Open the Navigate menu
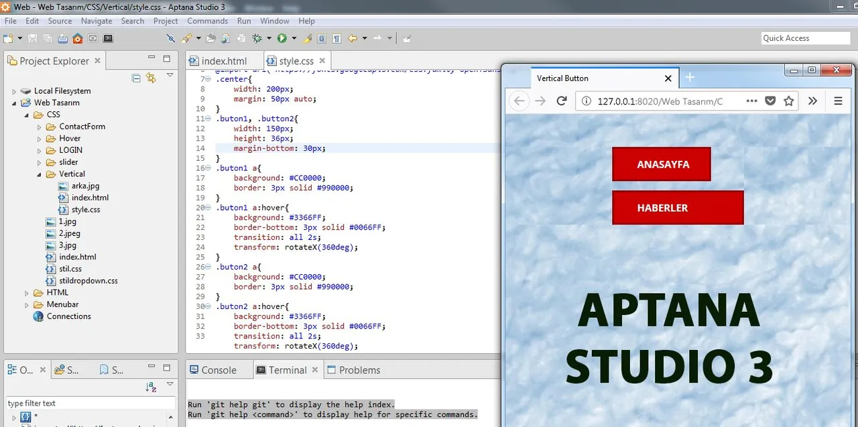This screenshot has height=427, width=858. (97, 21)
